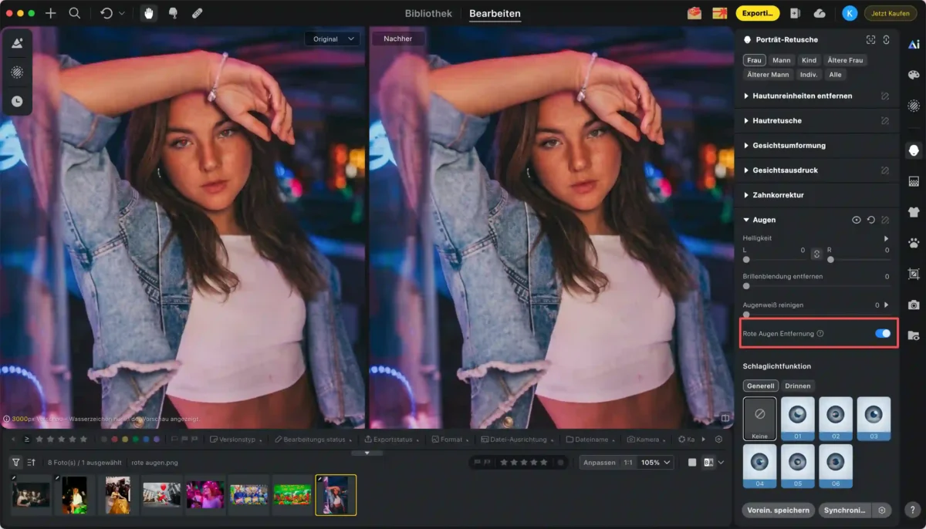Switch to the Drinnen catchlight tab

coord(798,386)
